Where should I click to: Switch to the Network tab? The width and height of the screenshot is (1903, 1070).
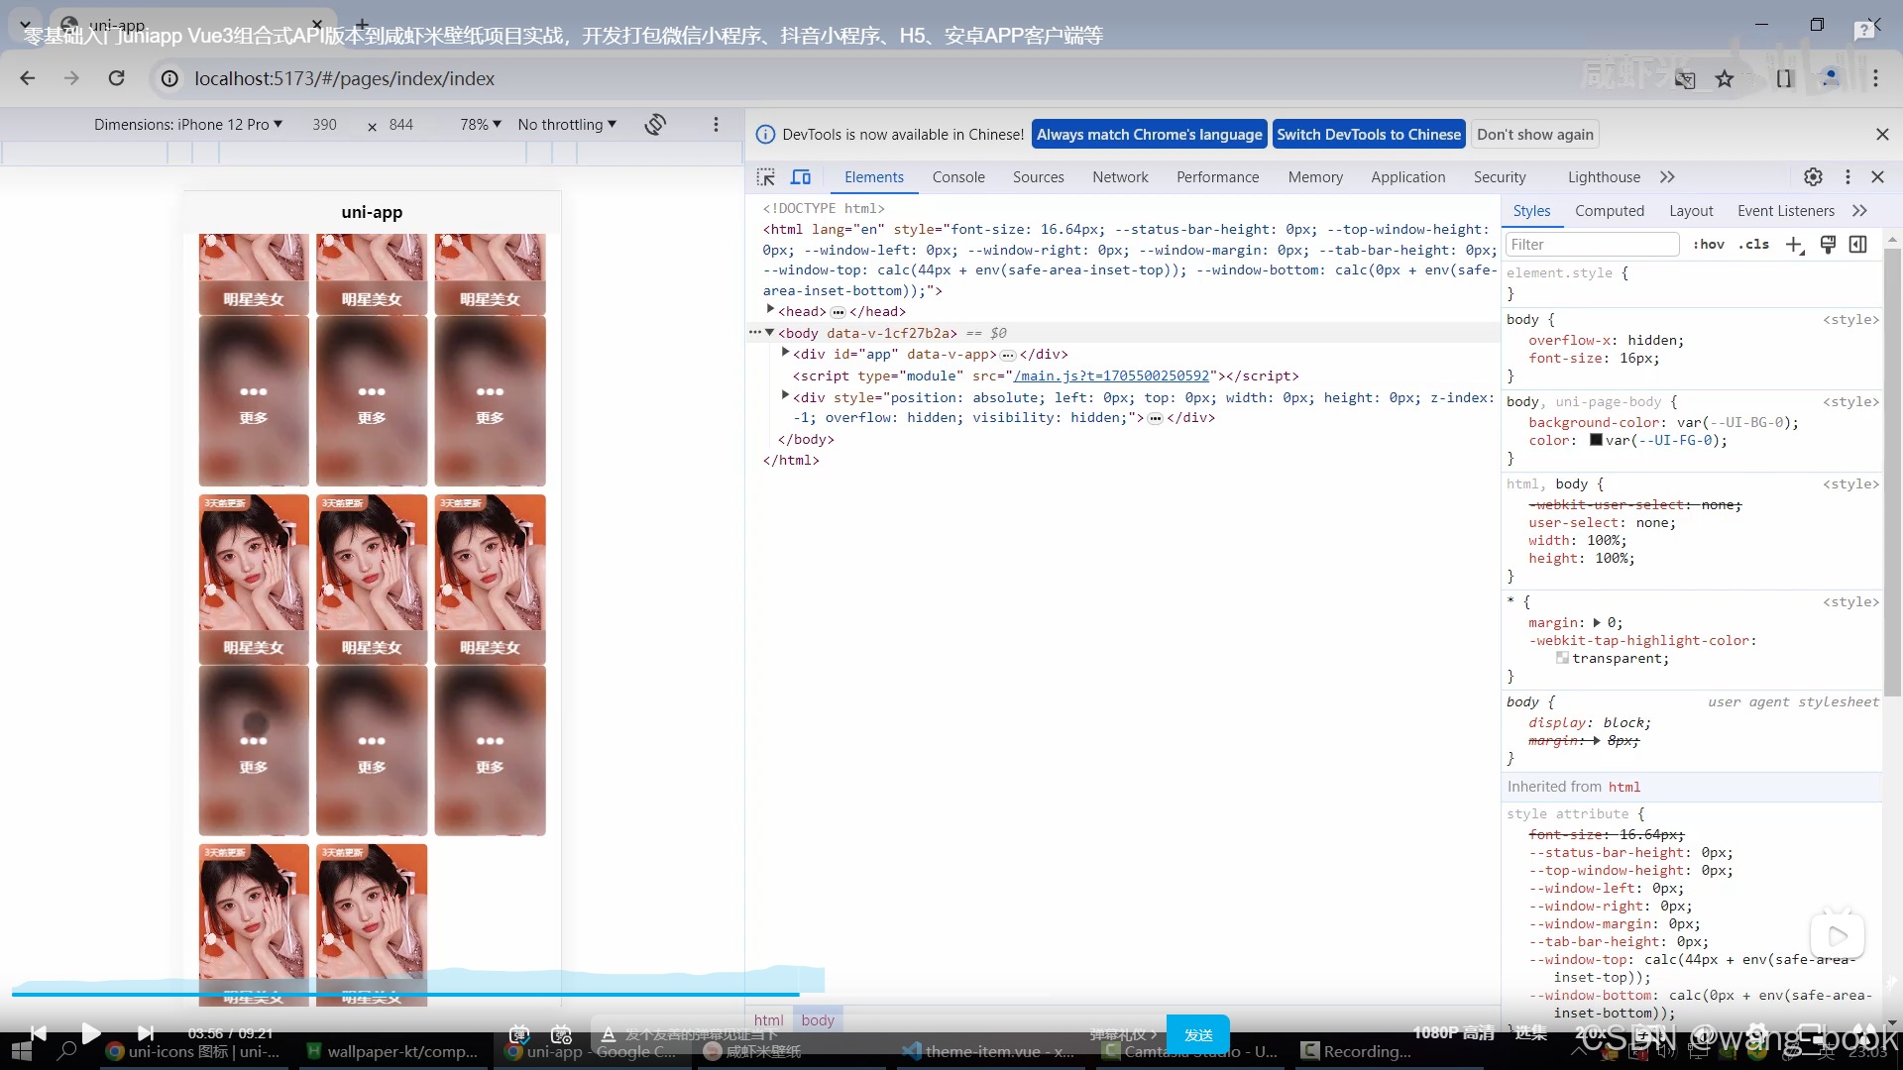(x=1120, y=176)
